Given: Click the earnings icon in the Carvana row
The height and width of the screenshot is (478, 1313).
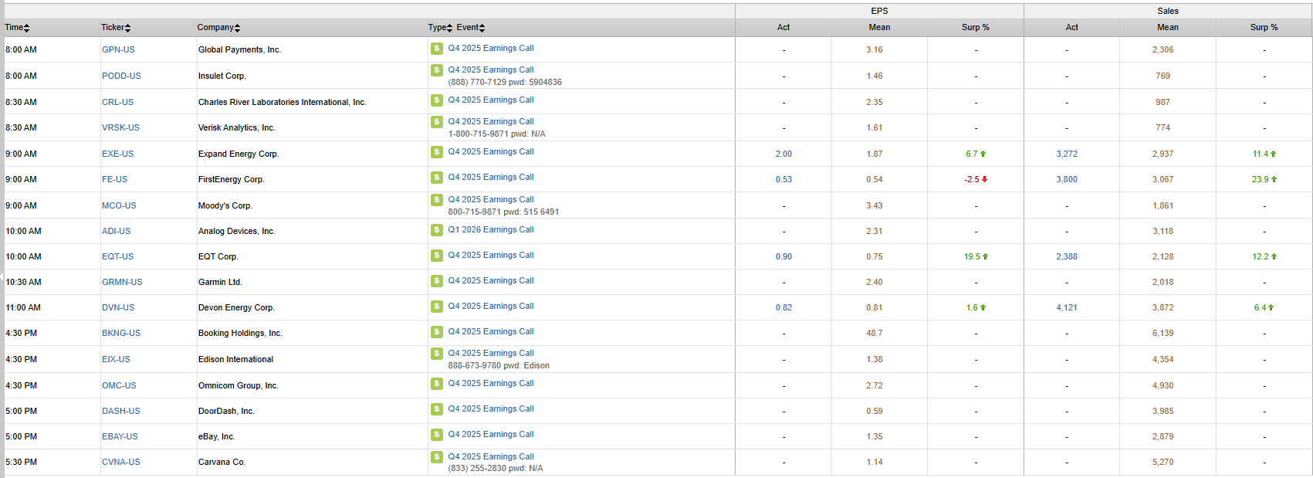Looking at the screenshot, I should (x=437, y=457).
